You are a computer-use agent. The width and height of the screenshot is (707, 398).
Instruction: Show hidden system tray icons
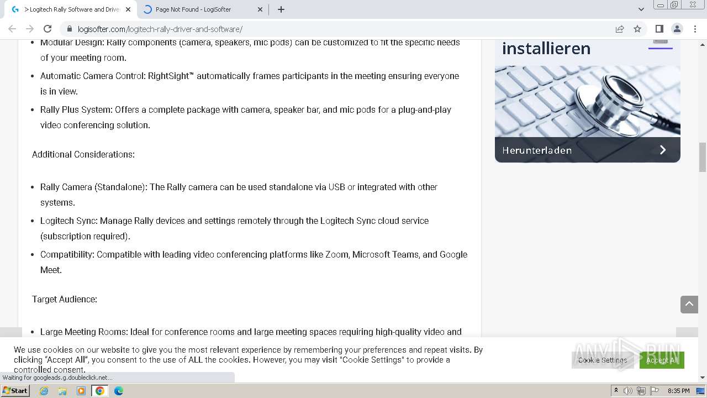coord(616,391)
